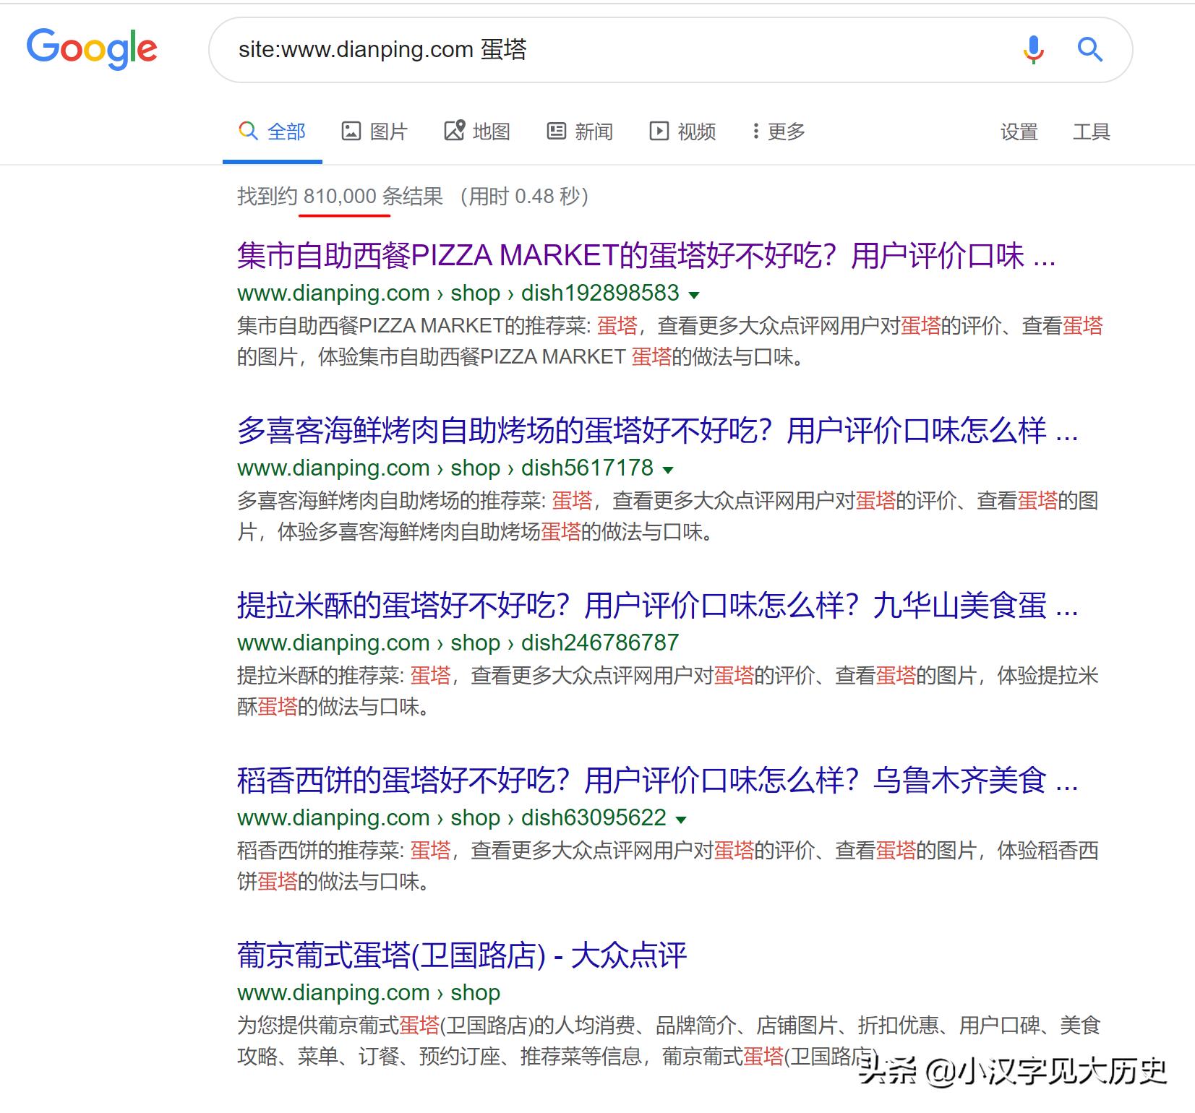Open the PIZZA MARKET 蛋塔 result link

(x=646, y=257)
